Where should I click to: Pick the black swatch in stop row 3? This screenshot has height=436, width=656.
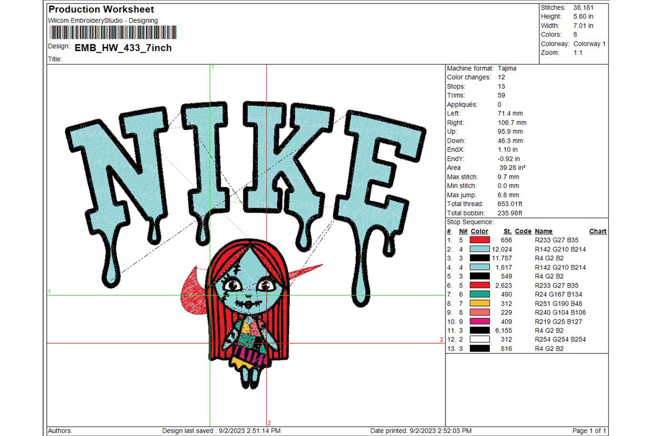point(480,258)
